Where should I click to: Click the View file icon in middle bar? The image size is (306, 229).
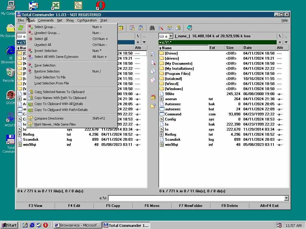pos(153,54)
